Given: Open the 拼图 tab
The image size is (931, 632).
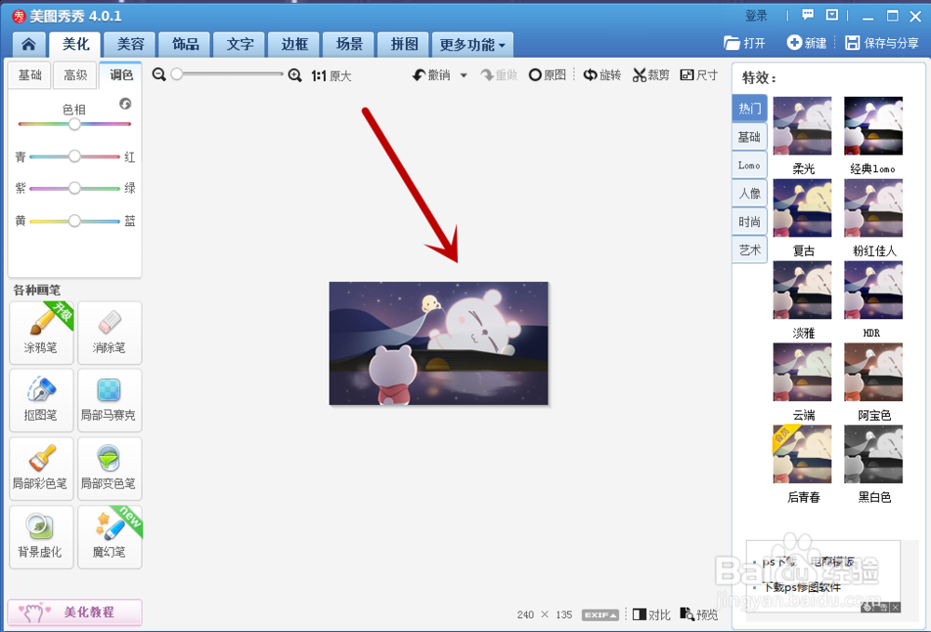Looking at the screenshot, I should pyautogui.click(x=404, y=45).
